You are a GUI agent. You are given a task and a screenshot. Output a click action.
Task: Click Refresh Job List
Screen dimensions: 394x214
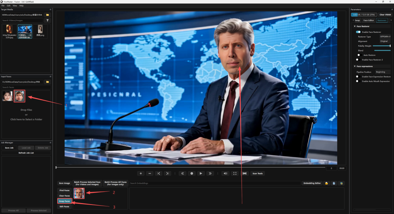pyautogui.click(x=26, y=153)
